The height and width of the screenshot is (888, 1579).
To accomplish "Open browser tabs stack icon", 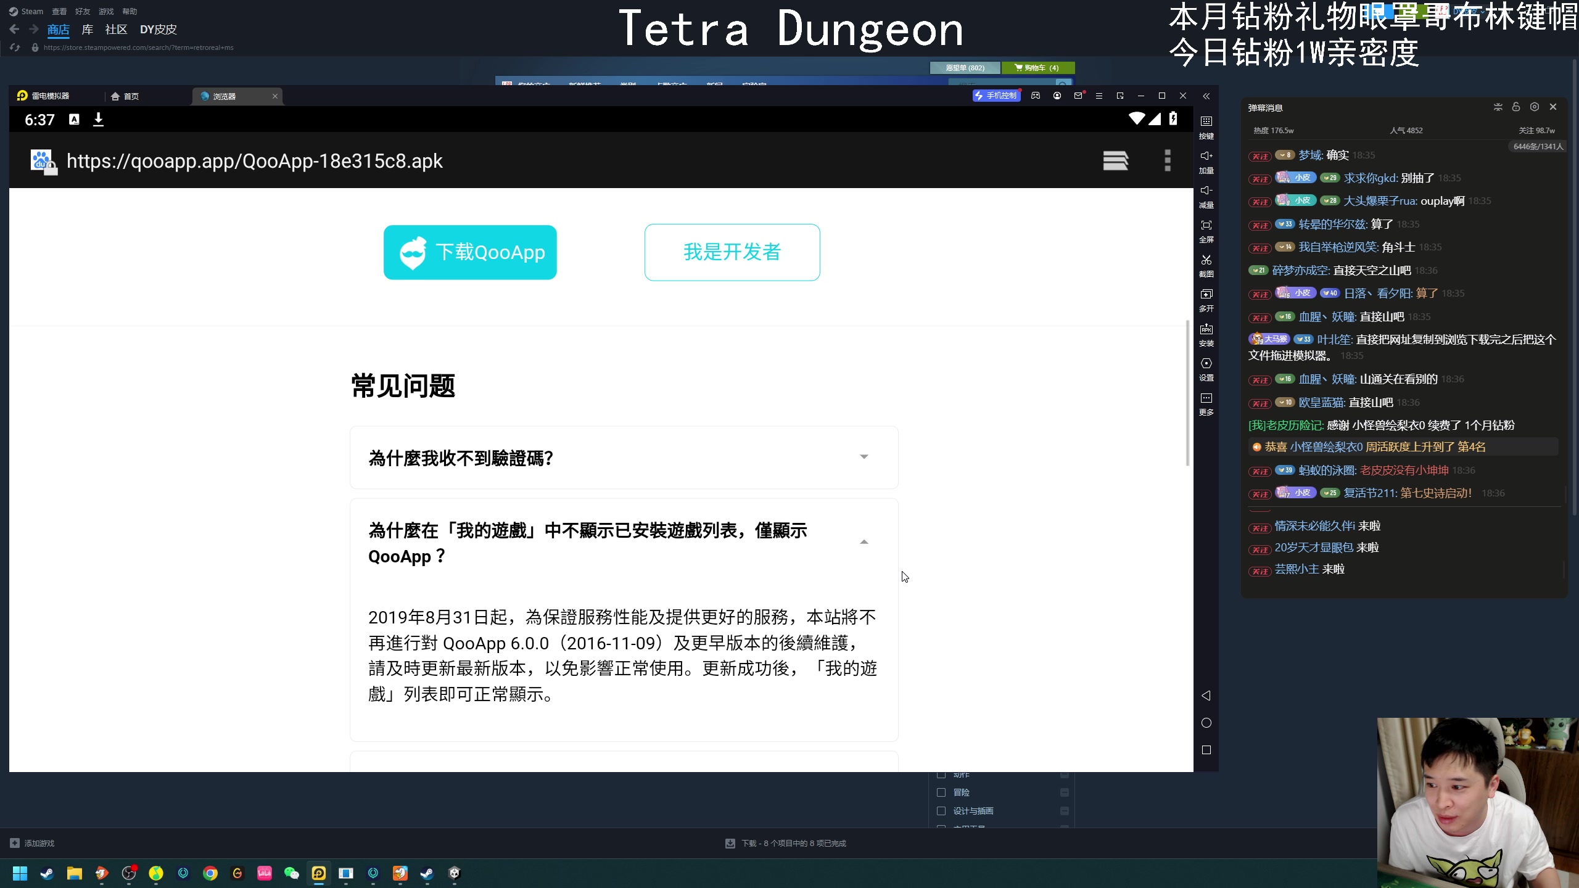I will coord(1115,160).
